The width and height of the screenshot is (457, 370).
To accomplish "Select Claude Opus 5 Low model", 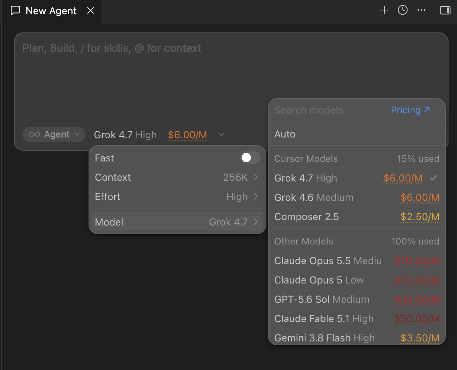I will tap(357, 280).
